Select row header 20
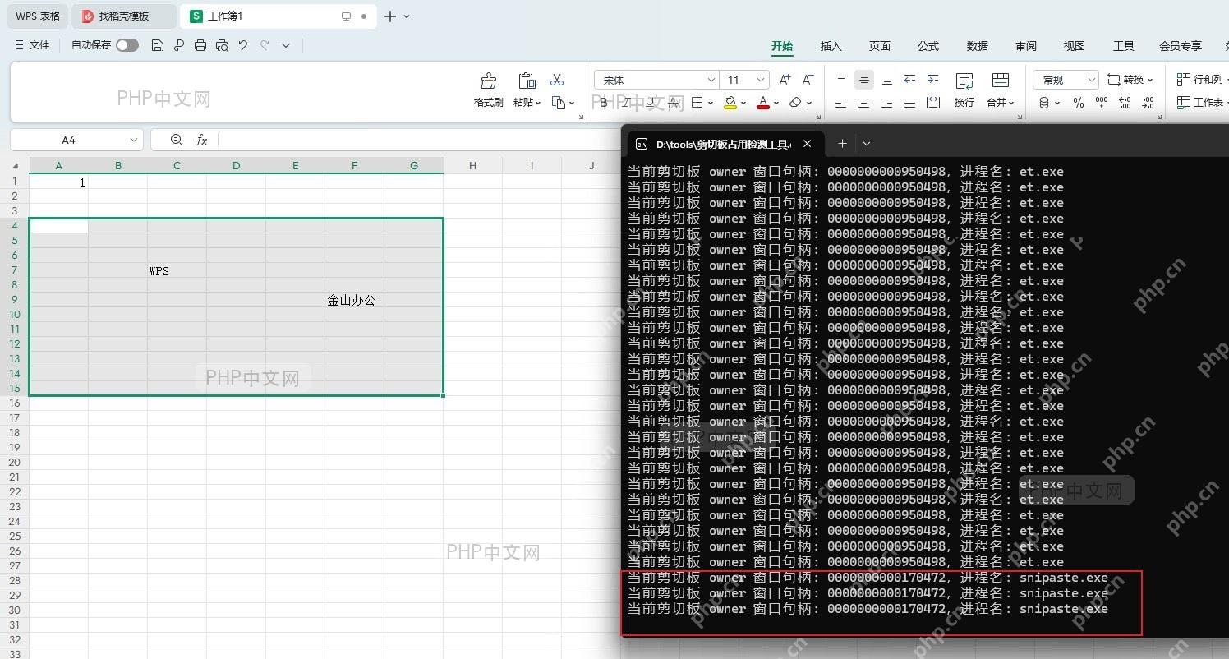The image size is (1229, 659). [x=15, y=463]
